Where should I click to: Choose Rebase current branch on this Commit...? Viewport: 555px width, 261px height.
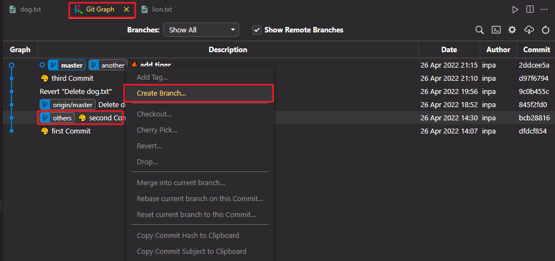point(200,199)
